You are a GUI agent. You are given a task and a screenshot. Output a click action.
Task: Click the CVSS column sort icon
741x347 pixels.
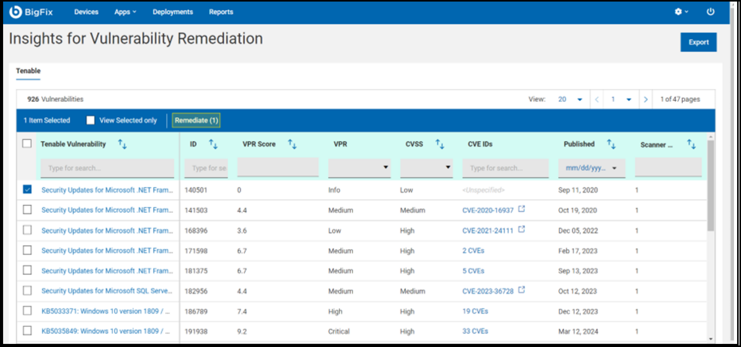tap(440, 144)
